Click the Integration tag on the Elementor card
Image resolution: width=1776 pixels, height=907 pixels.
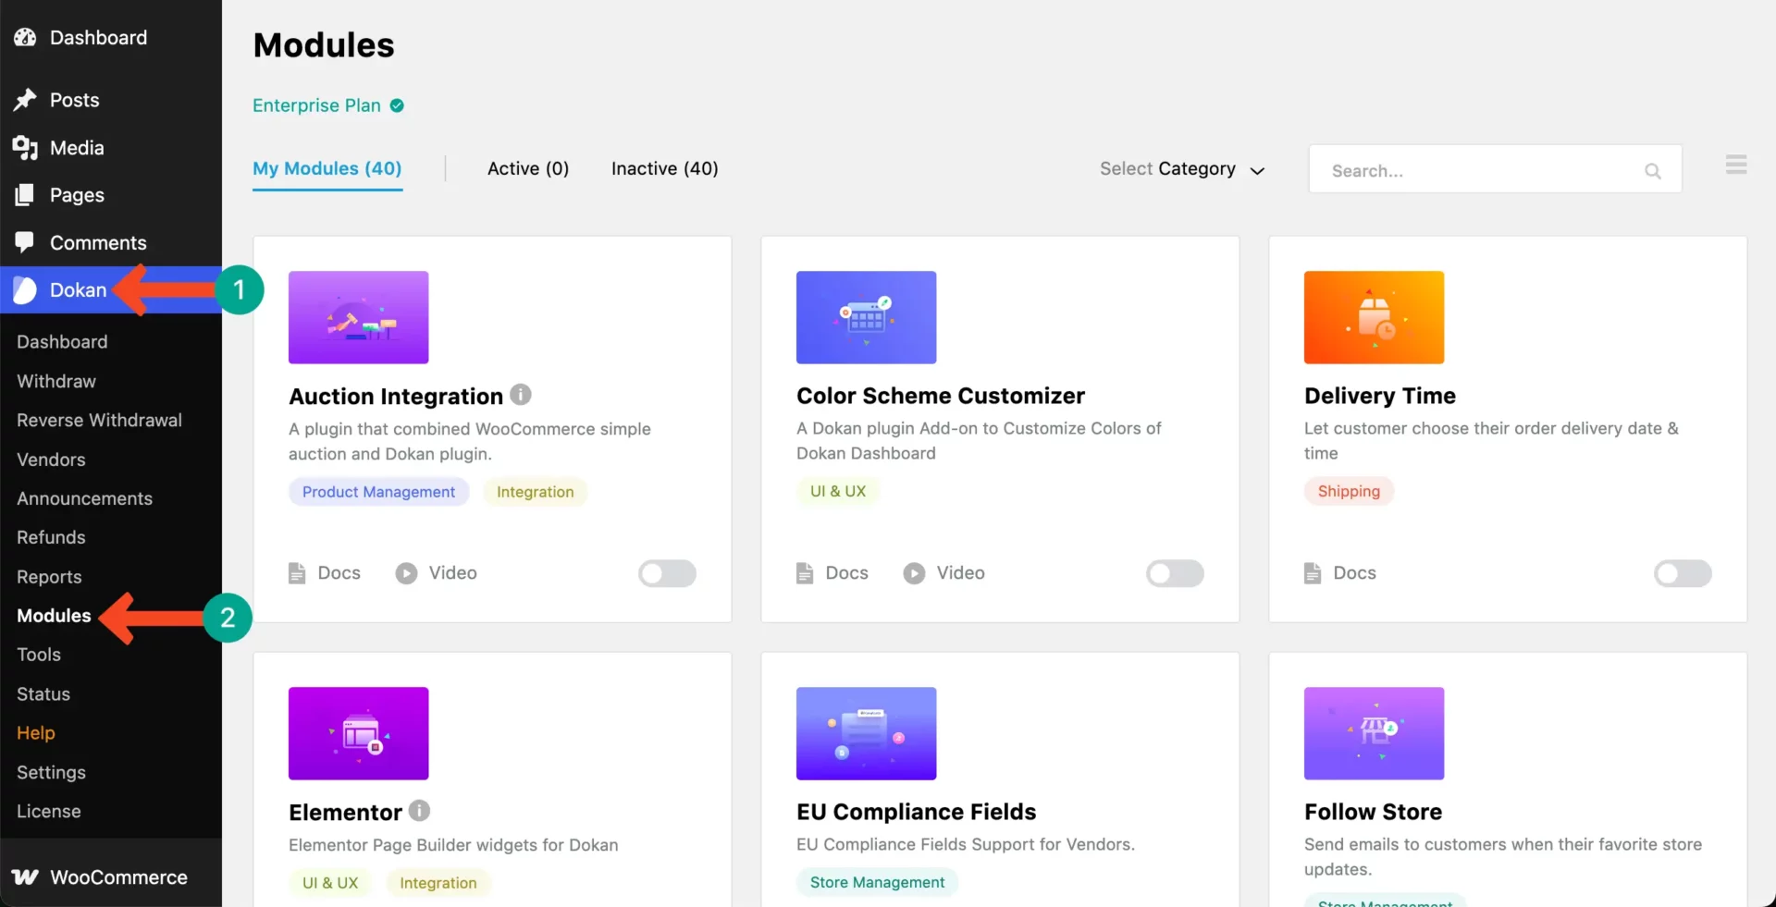pyautogui.click(x=438, y=883)
